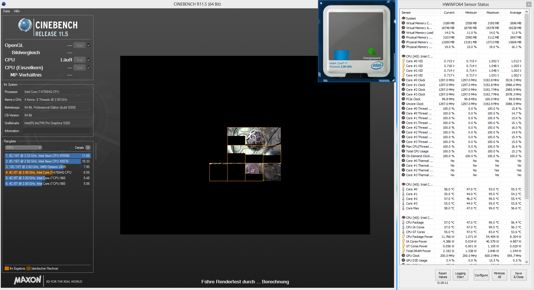Click the Average column header
This screenshot has height=290, width=534.
pyautogui.click(x=512, y=13)
